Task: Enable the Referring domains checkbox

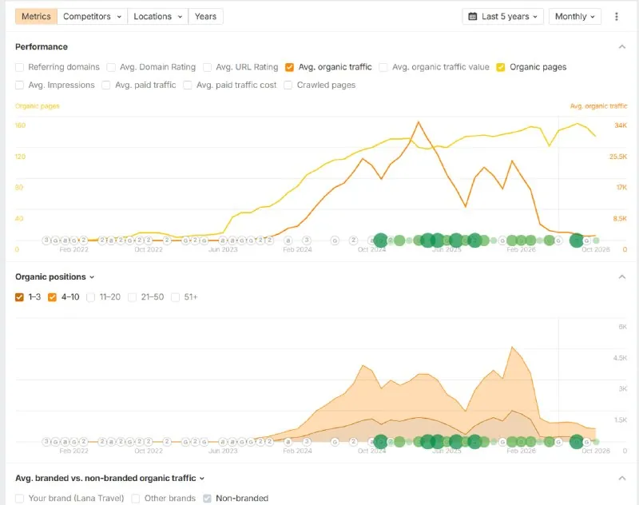Action: point(19,67)
